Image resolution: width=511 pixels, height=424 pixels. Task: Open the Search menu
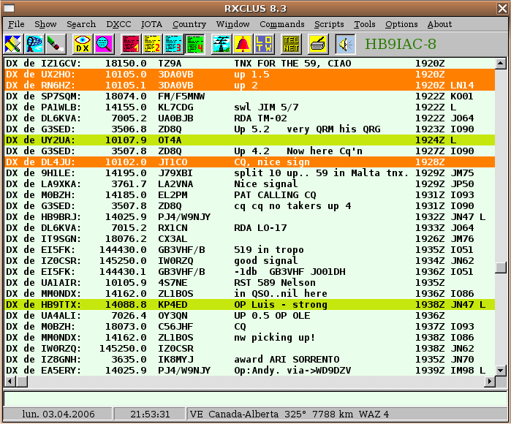(81, 24)
